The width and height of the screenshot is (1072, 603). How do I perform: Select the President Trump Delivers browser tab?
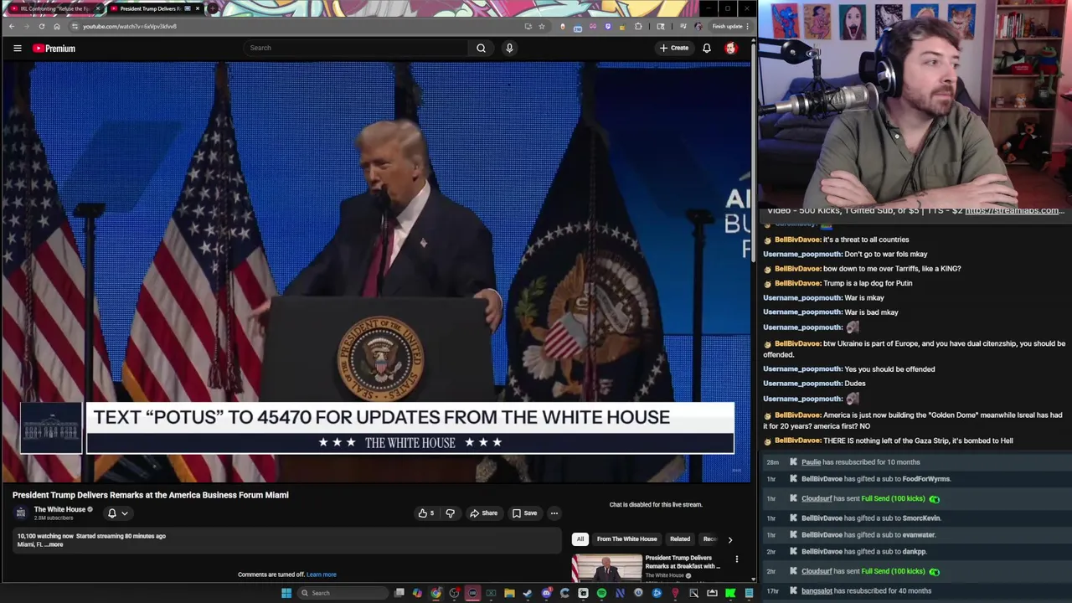(155, 8)
